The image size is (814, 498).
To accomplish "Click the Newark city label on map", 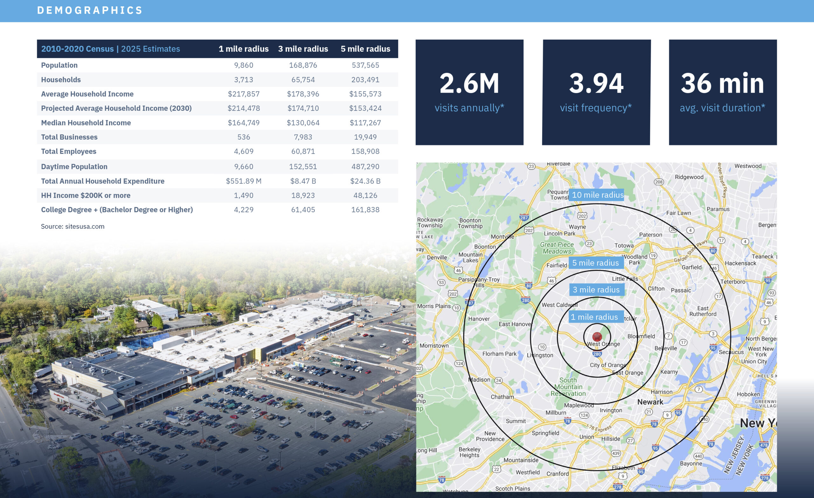I will click(x=650, y=402).
